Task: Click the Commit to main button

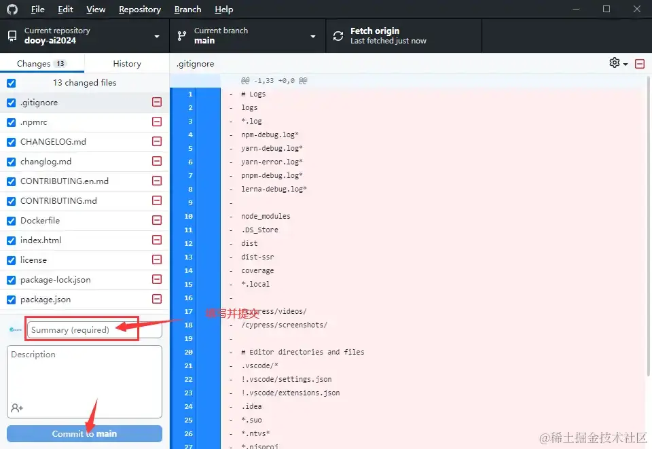Action: tap(84, 433)
